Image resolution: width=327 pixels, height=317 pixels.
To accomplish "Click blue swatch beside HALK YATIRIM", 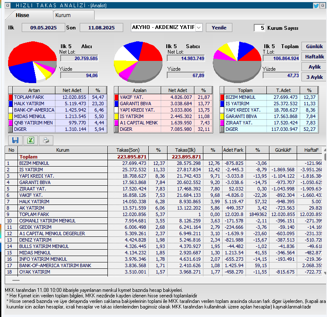I will [x=11, y=104].
